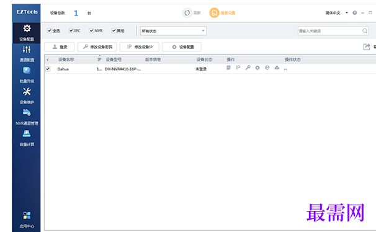Open the orange 搜索设置 search settings
The height and width of the screenshot is (232, 376).
222,12
